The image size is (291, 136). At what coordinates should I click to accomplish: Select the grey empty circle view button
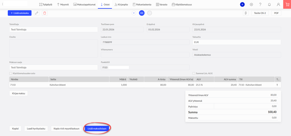pos(150,13)
